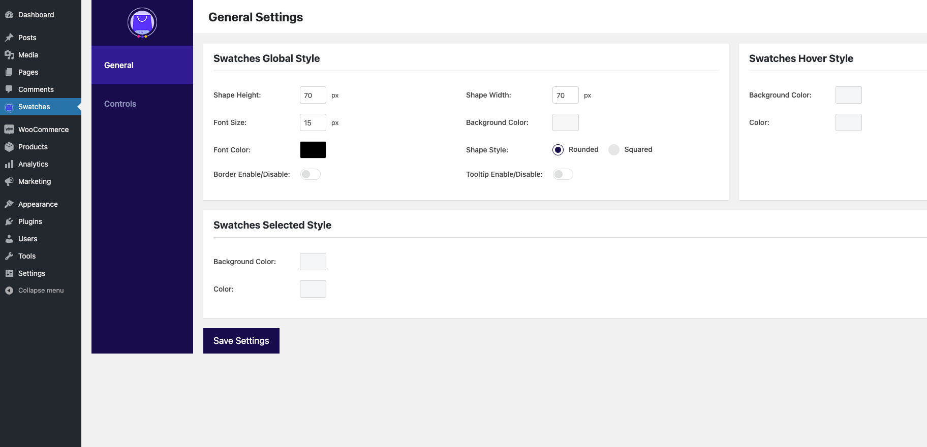This screenshot has width=927, height=447.
Task: Click the Swatches bag icon in sidebar
Action: 9,107
